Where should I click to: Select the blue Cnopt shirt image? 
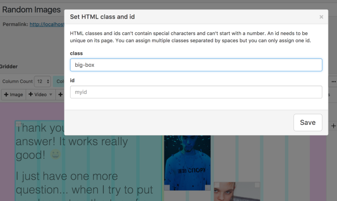[187, 162]
